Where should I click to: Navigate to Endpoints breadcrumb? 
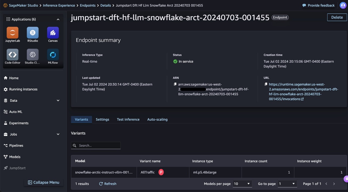coord(88,5)
